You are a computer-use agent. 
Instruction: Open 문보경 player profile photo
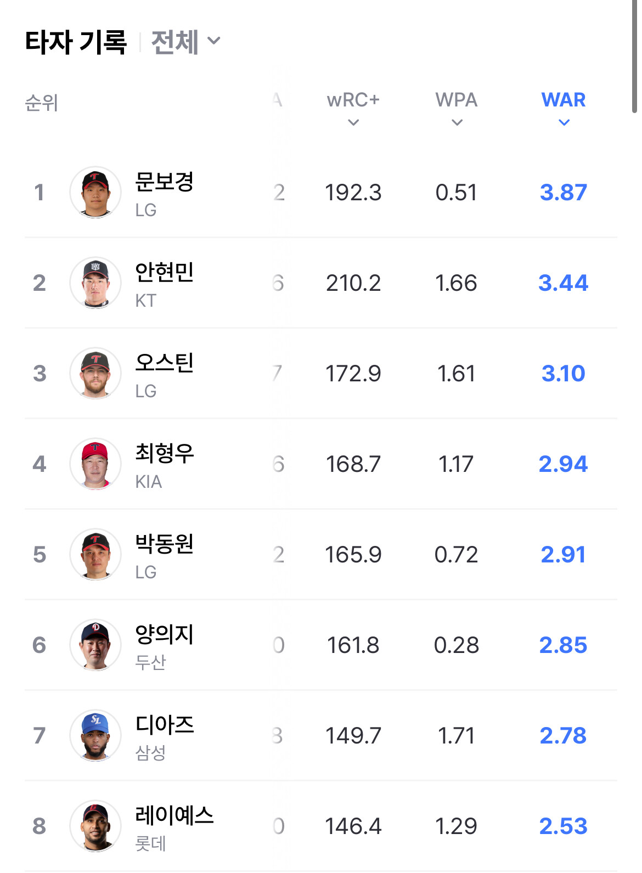coord(95,192)
